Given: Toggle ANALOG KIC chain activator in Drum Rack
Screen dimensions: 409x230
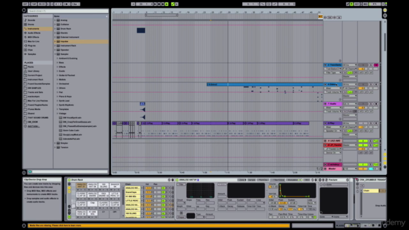Looking at the screenshot, I should (163, 188).
